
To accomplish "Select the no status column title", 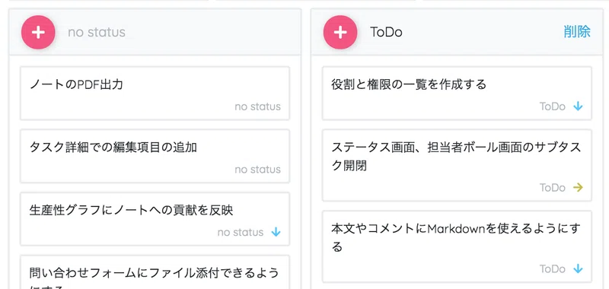I will (x=97, y=32).
